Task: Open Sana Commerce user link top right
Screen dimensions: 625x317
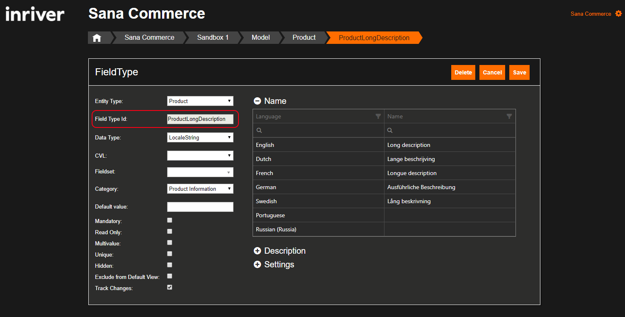Action: click(591, 14)
